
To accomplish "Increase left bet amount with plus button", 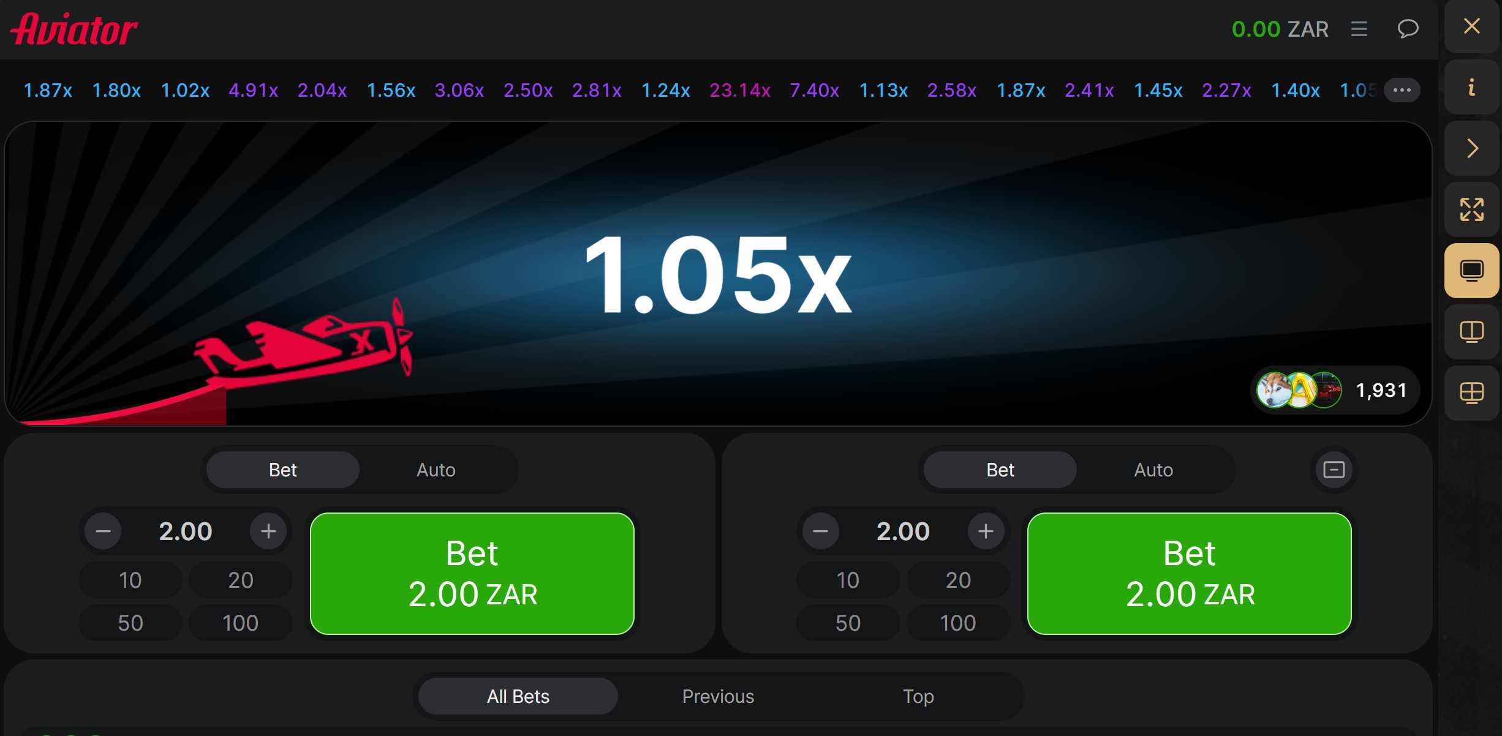I will pos(268,531).
